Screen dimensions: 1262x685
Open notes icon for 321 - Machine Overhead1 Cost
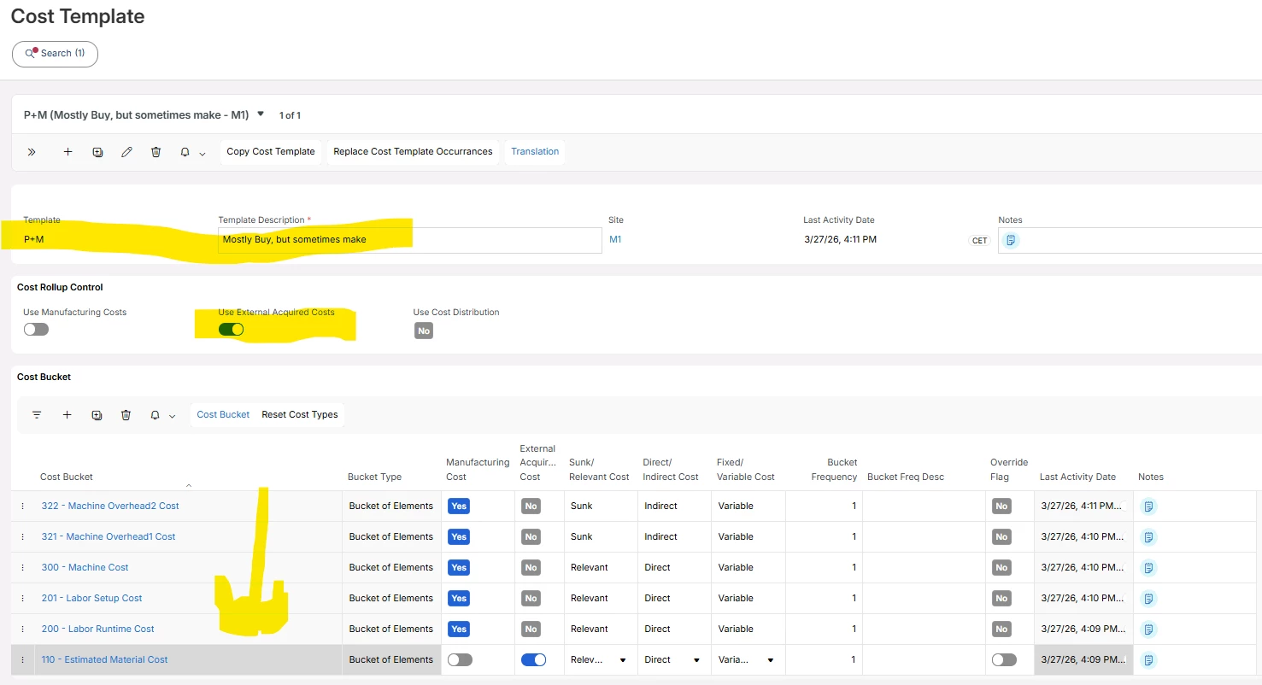[1149, 537]
